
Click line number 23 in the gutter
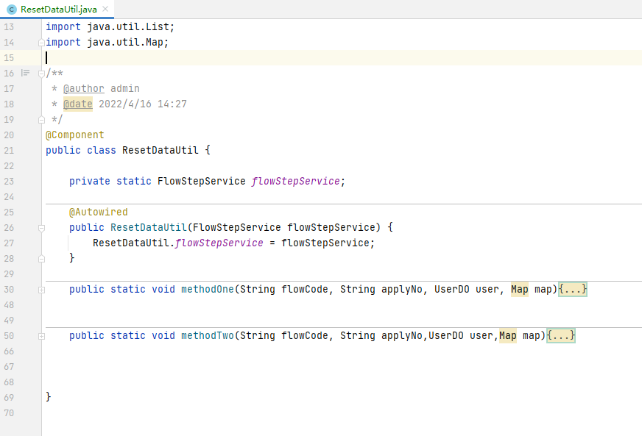click(9, 182)
